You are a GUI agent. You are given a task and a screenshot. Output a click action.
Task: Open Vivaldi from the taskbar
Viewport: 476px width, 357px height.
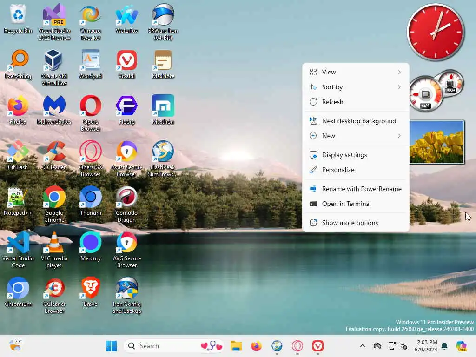[318, 346]
